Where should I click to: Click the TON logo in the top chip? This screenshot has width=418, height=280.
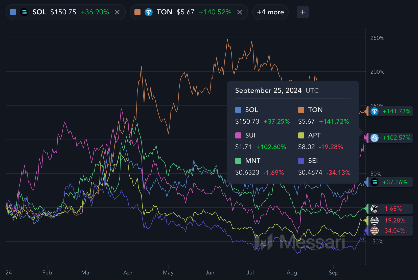tap(149, 12)
